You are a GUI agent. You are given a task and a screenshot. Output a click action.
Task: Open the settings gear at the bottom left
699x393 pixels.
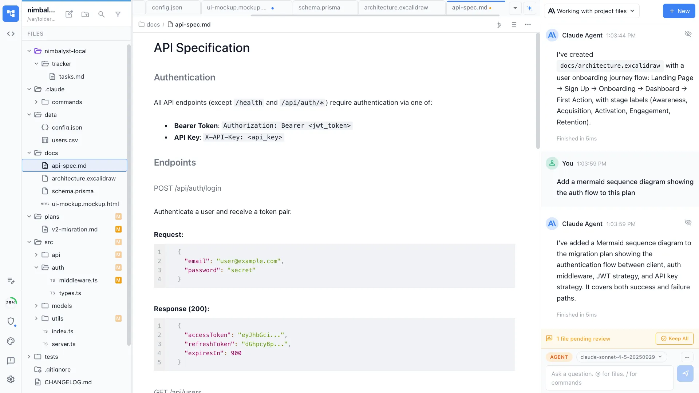pos(11,379)
